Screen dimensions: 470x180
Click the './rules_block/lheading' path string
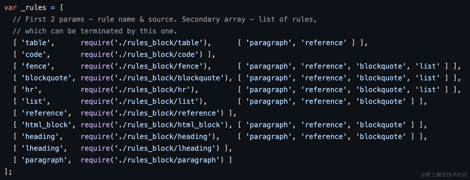click(165, 148)
